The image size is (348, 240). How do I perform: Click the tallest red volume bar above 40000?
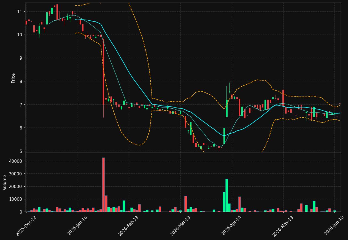coord(103,185)
